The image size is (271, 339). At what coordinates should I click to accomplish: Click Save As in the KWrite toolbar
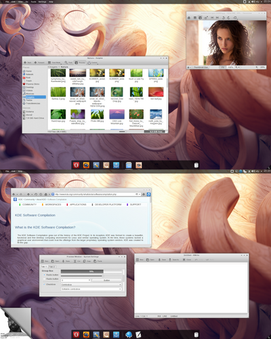[x=174, y=260]
